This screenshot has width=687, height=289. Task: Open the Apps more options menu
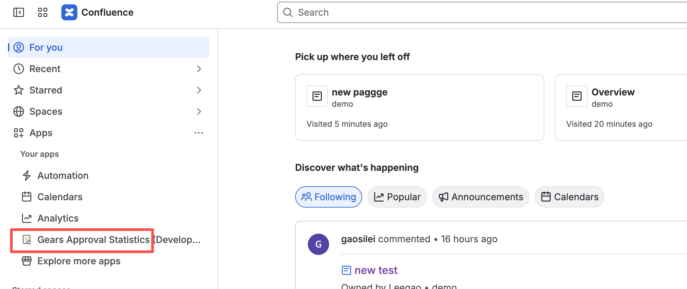[199, 133]
